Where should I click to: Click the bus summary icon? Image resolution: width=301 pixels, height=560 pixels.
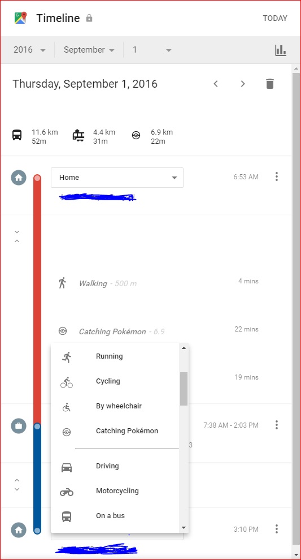click(x=17, y=135)
